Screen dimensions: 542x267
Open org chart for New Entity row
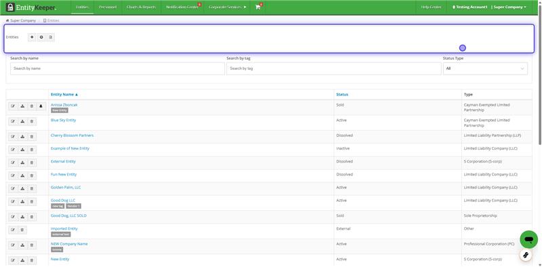[22, 260]
